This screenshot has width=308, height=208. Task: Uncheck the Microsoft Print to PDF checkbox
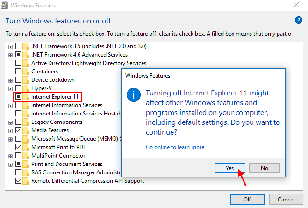point(19,147)
